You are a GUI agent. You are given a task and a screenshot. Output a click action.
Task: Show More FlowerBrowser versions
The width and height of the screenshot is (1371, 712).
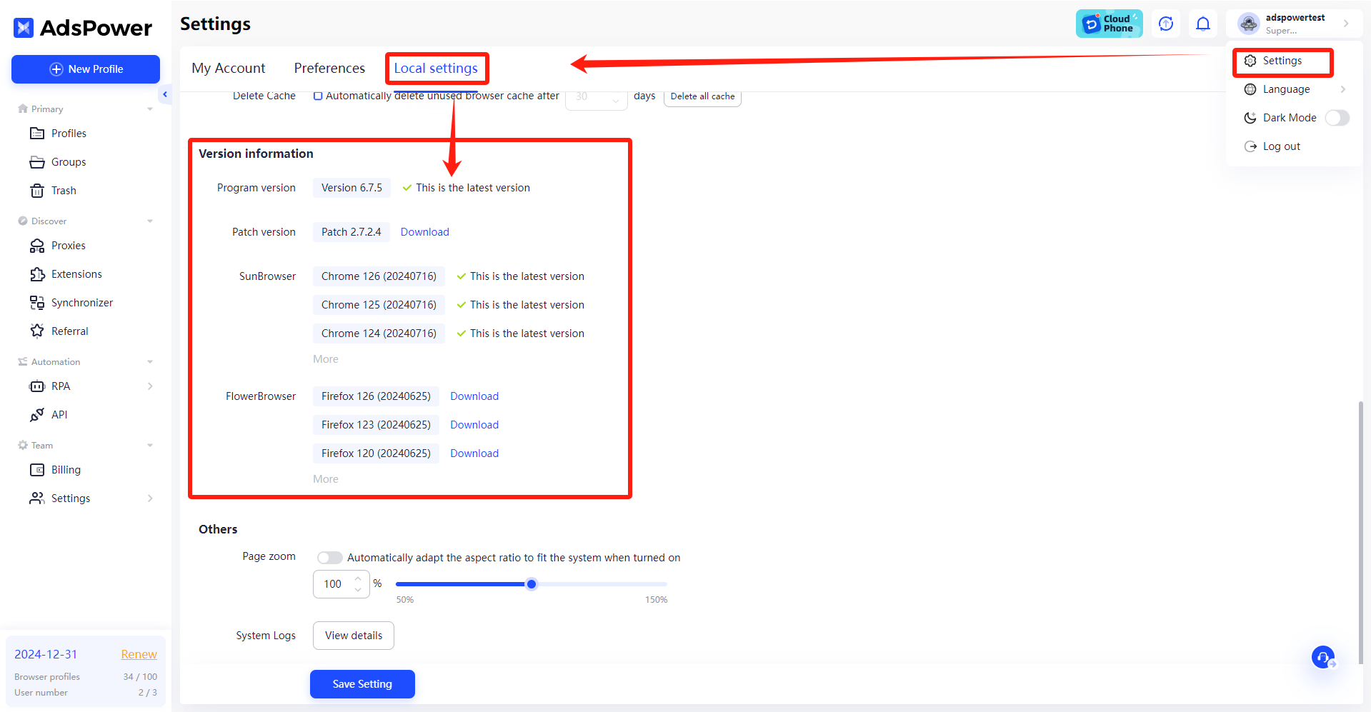326,479
